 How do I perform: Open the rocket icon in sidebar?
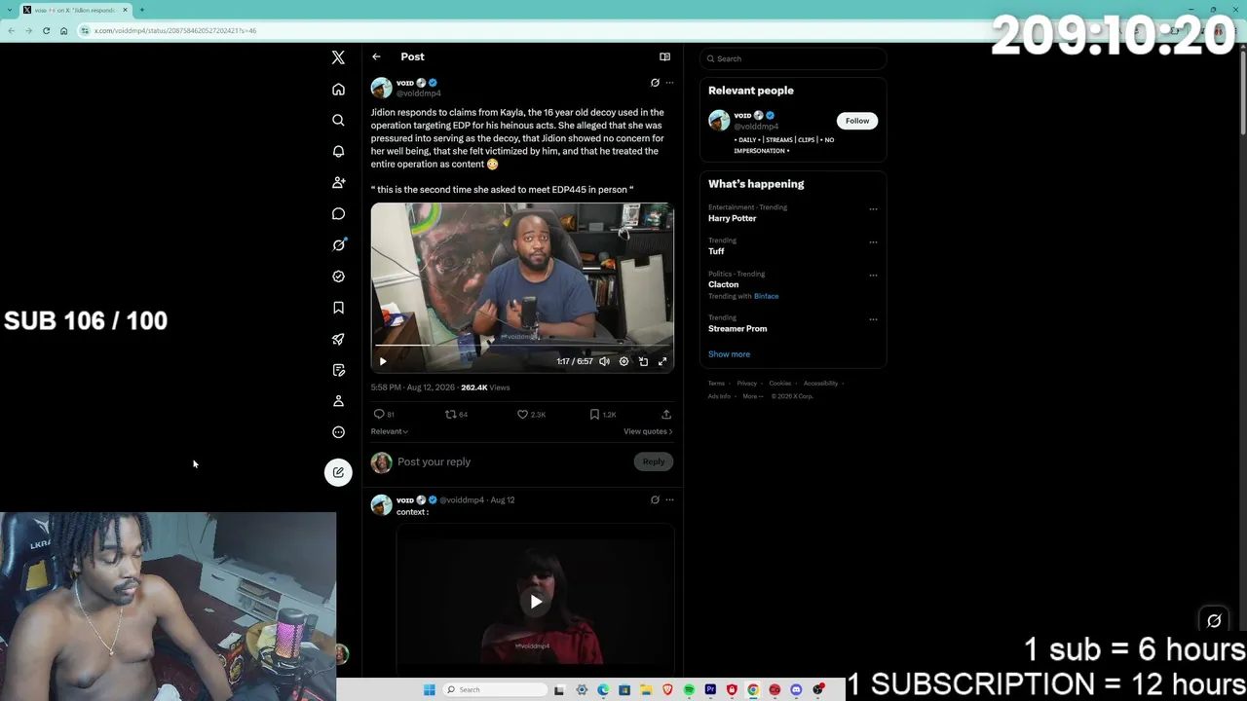(x=338, y=339)
